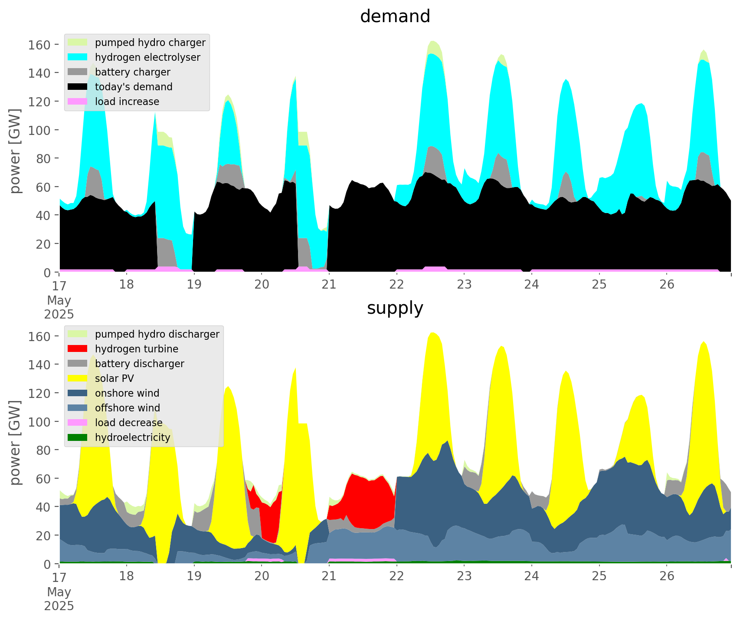Click the hydrogen electrolyser cyan legend swatch
740x621 pixels.
[78, 57]
